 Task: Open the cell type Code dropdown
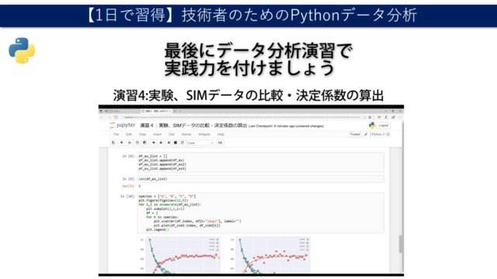(x=200, y=143)
